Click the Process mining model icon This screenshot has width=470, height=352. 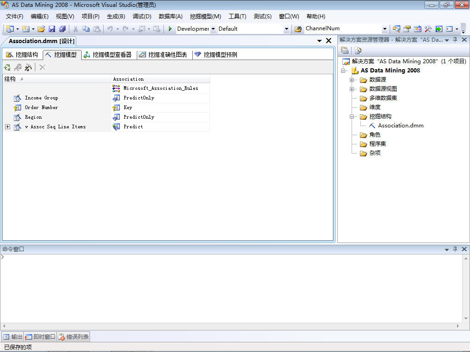(7, 67)
